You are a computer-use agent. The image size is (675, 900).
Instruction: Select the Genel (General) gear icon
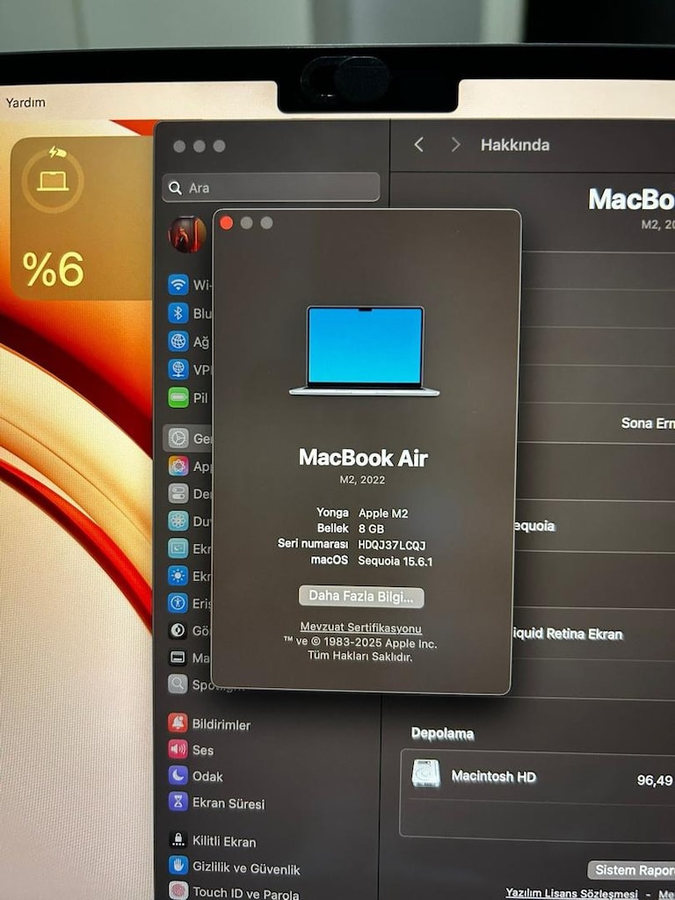[x=178, y=439]
